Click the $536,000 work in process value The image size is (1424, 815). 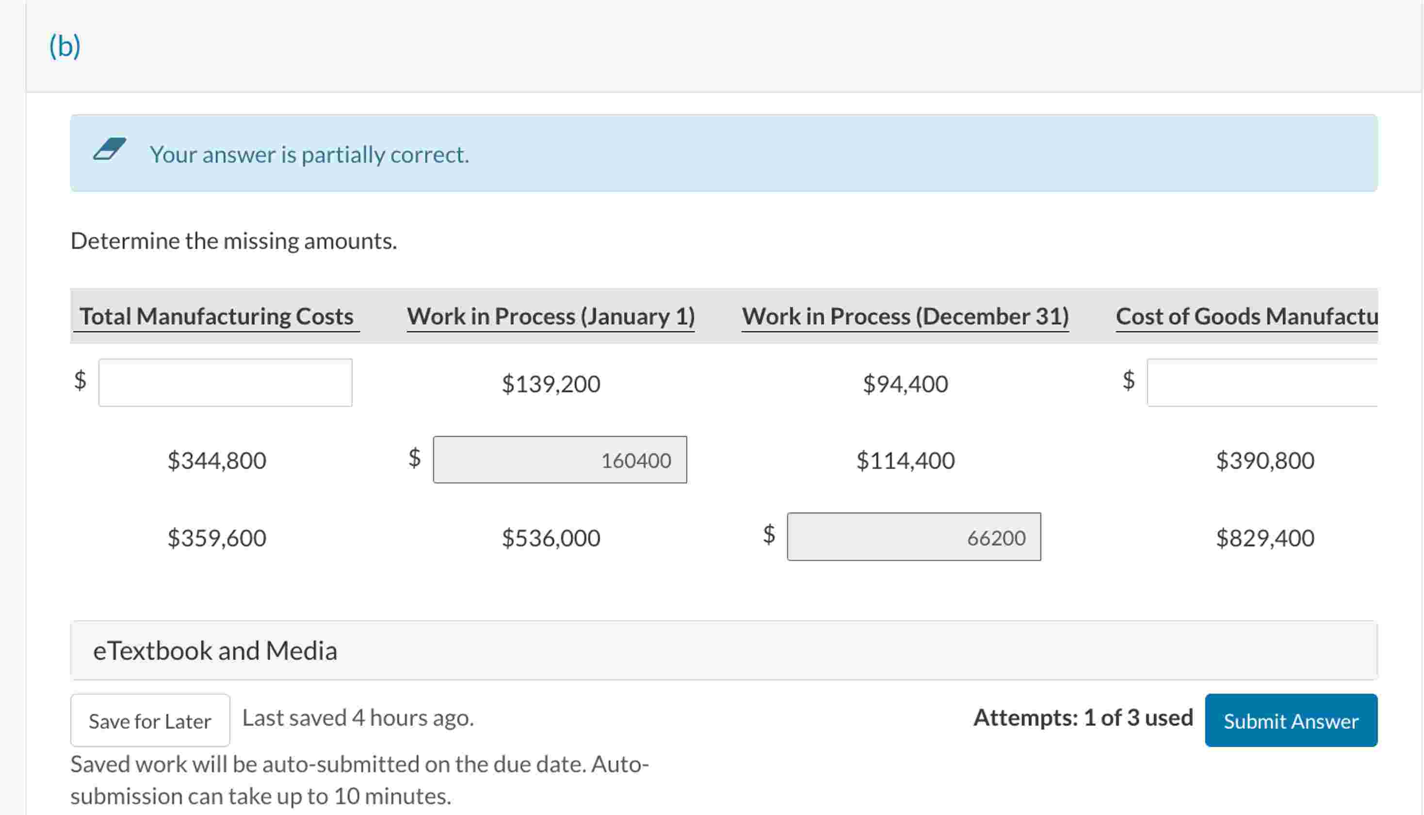pos(550,538)
